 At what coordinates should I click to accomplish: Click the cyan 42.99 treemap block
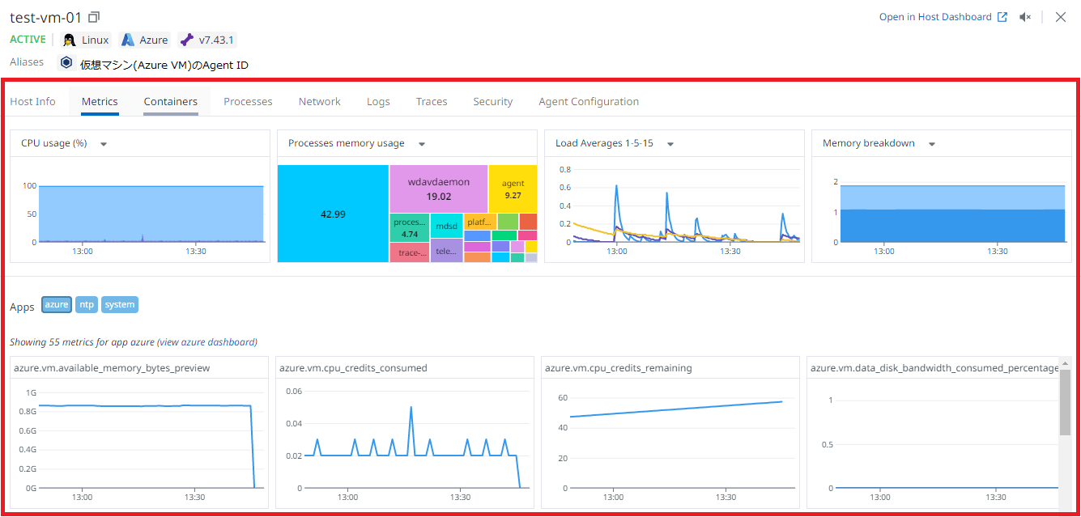(333, 214)
